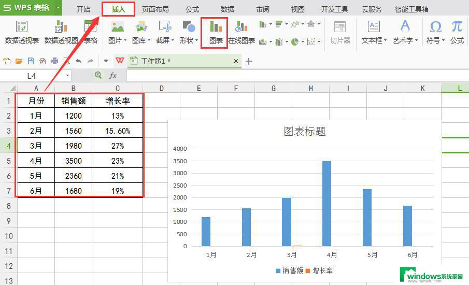Click the magnifier icon beside fx

pos(98,75)
